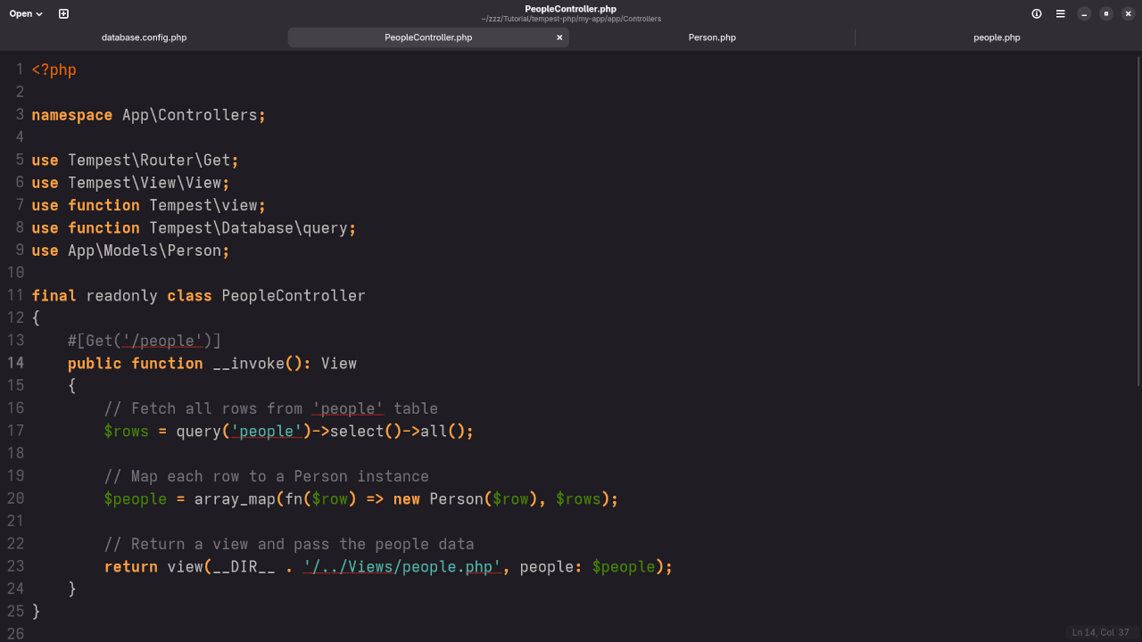Minimize the text editor window
The height and width of the screenshot is (642, 1142).
point(1084,13)
